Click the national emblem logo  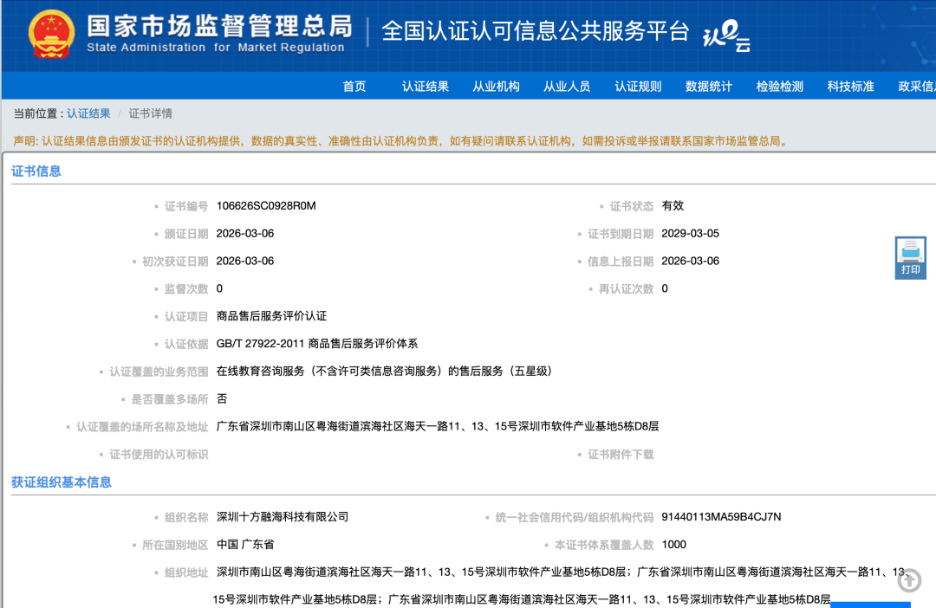coord(51,33)
